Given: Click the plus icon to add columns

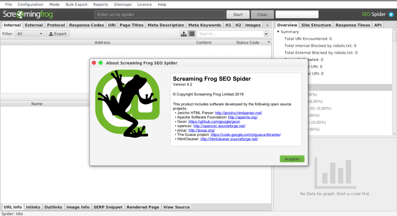Looking at the screenshot, I should pos(269,42).
